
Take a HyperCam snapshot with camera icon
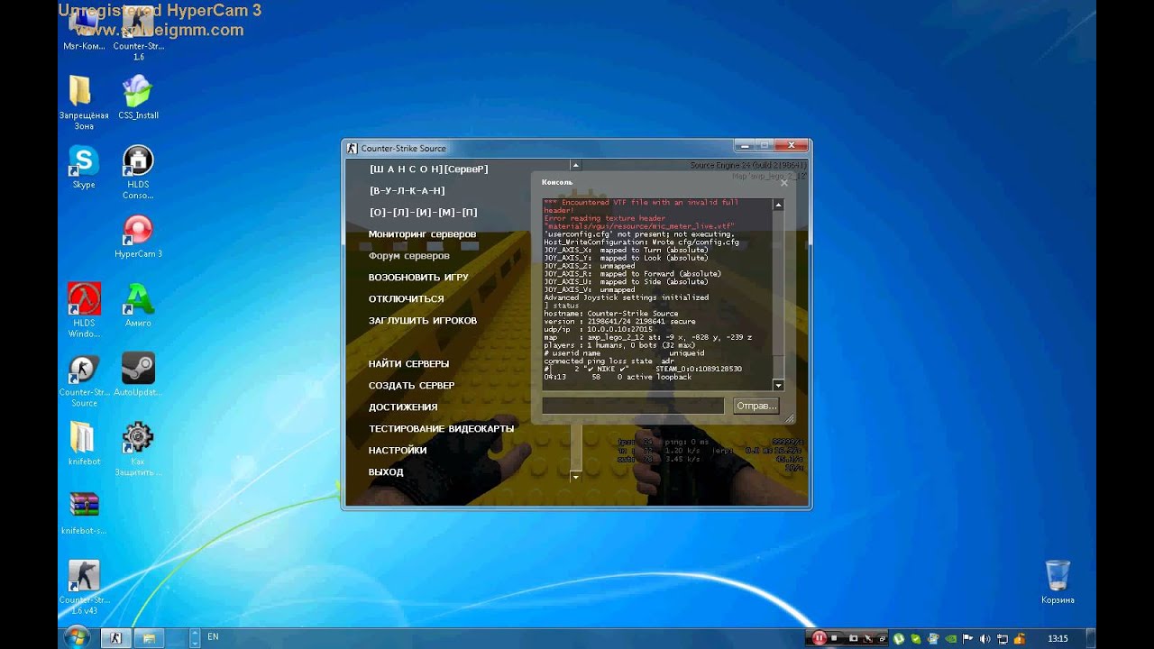click(x=852, y=638)
